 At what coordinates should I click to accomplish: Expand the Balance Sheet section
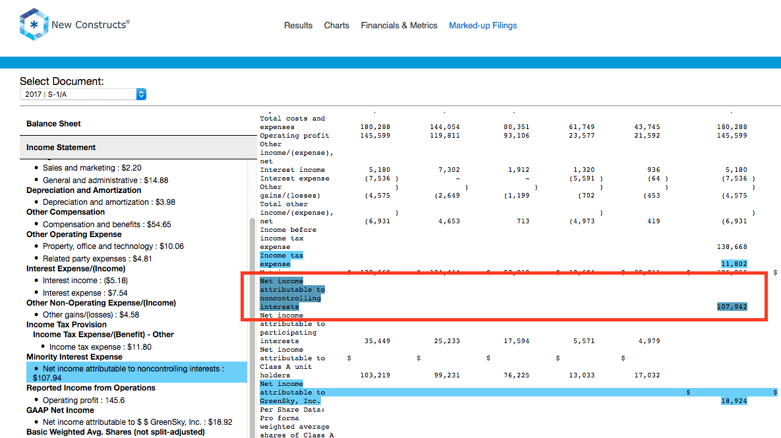(x=138, y=123)
